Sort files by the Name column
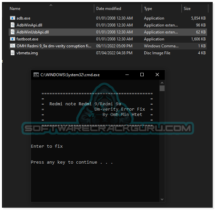Viewport: 215px width, 210px height. [x=15, y=9]
